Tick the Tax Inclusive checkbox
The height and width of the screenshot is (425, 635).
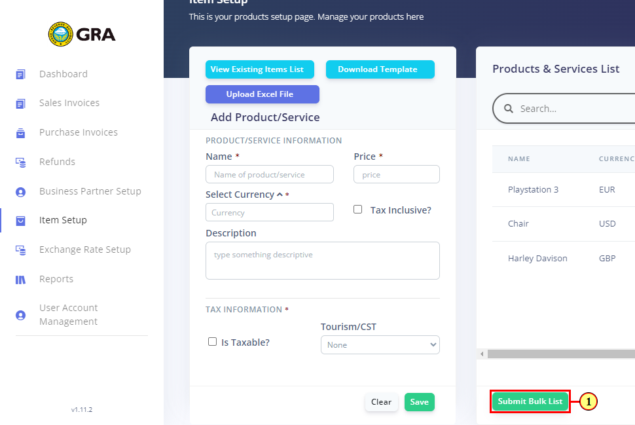(357, 210)
